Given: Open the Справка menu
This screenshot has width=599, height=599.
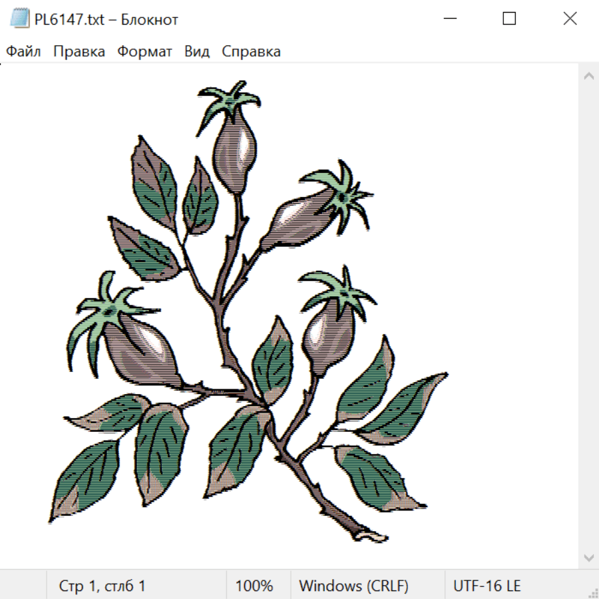Looking at the screenshot, I should tap(251, 51).
